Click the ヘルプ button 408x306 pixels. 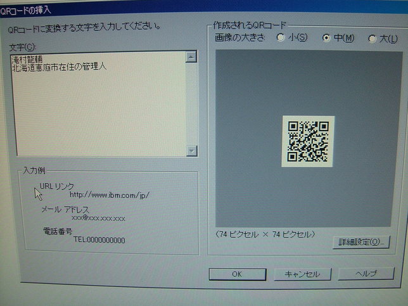(366, 273)
